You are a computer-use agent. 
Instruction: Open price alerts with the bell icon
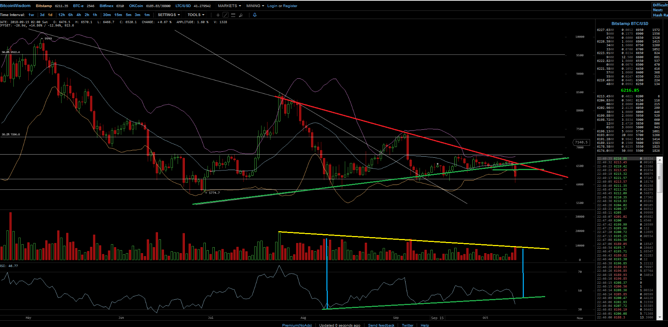[255, 15]
